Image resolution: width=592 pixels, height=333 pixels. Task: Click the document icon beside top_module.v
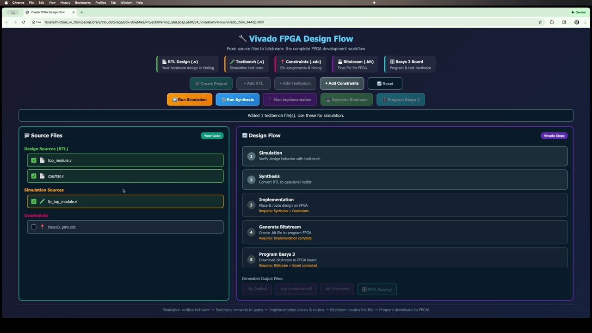point(42,160)
